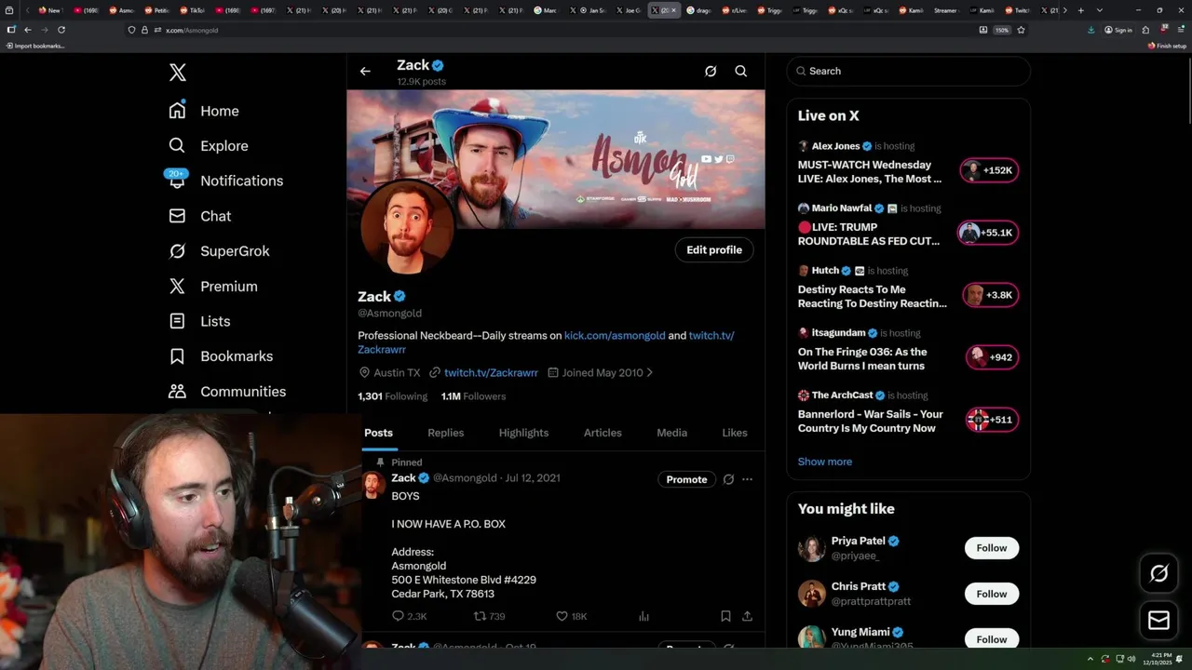
Task: Click the Grok icon in the profile header
Action: [711, 71]
